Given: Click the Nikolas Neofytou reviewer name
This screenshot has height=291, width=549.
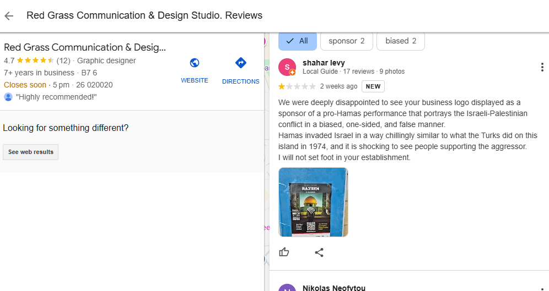Looking at the screenshot, I should [x=333, y=287].
